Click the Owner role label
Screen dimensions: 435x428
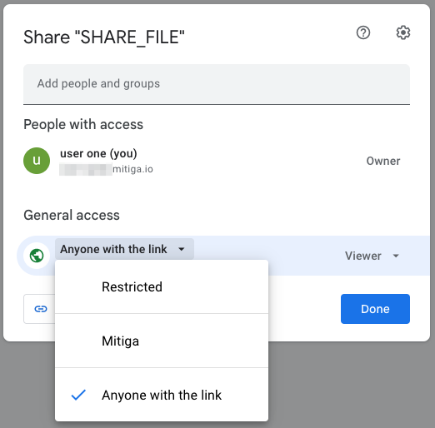coord(383,161)
